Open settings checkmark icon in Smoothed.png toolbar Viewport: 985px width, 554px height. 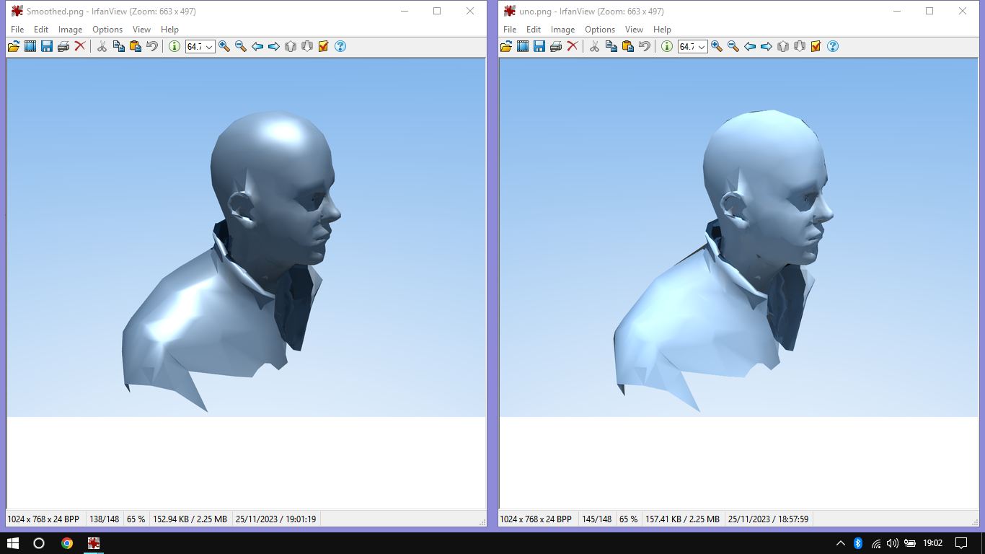(324, 46)
